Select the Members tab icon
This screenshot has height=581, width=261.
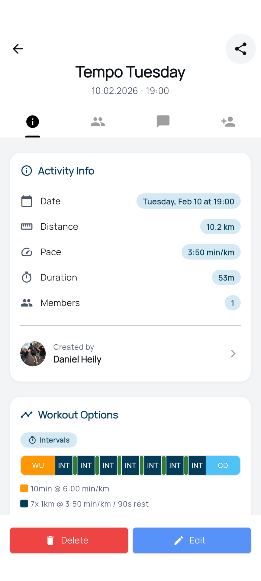point(98,121)
